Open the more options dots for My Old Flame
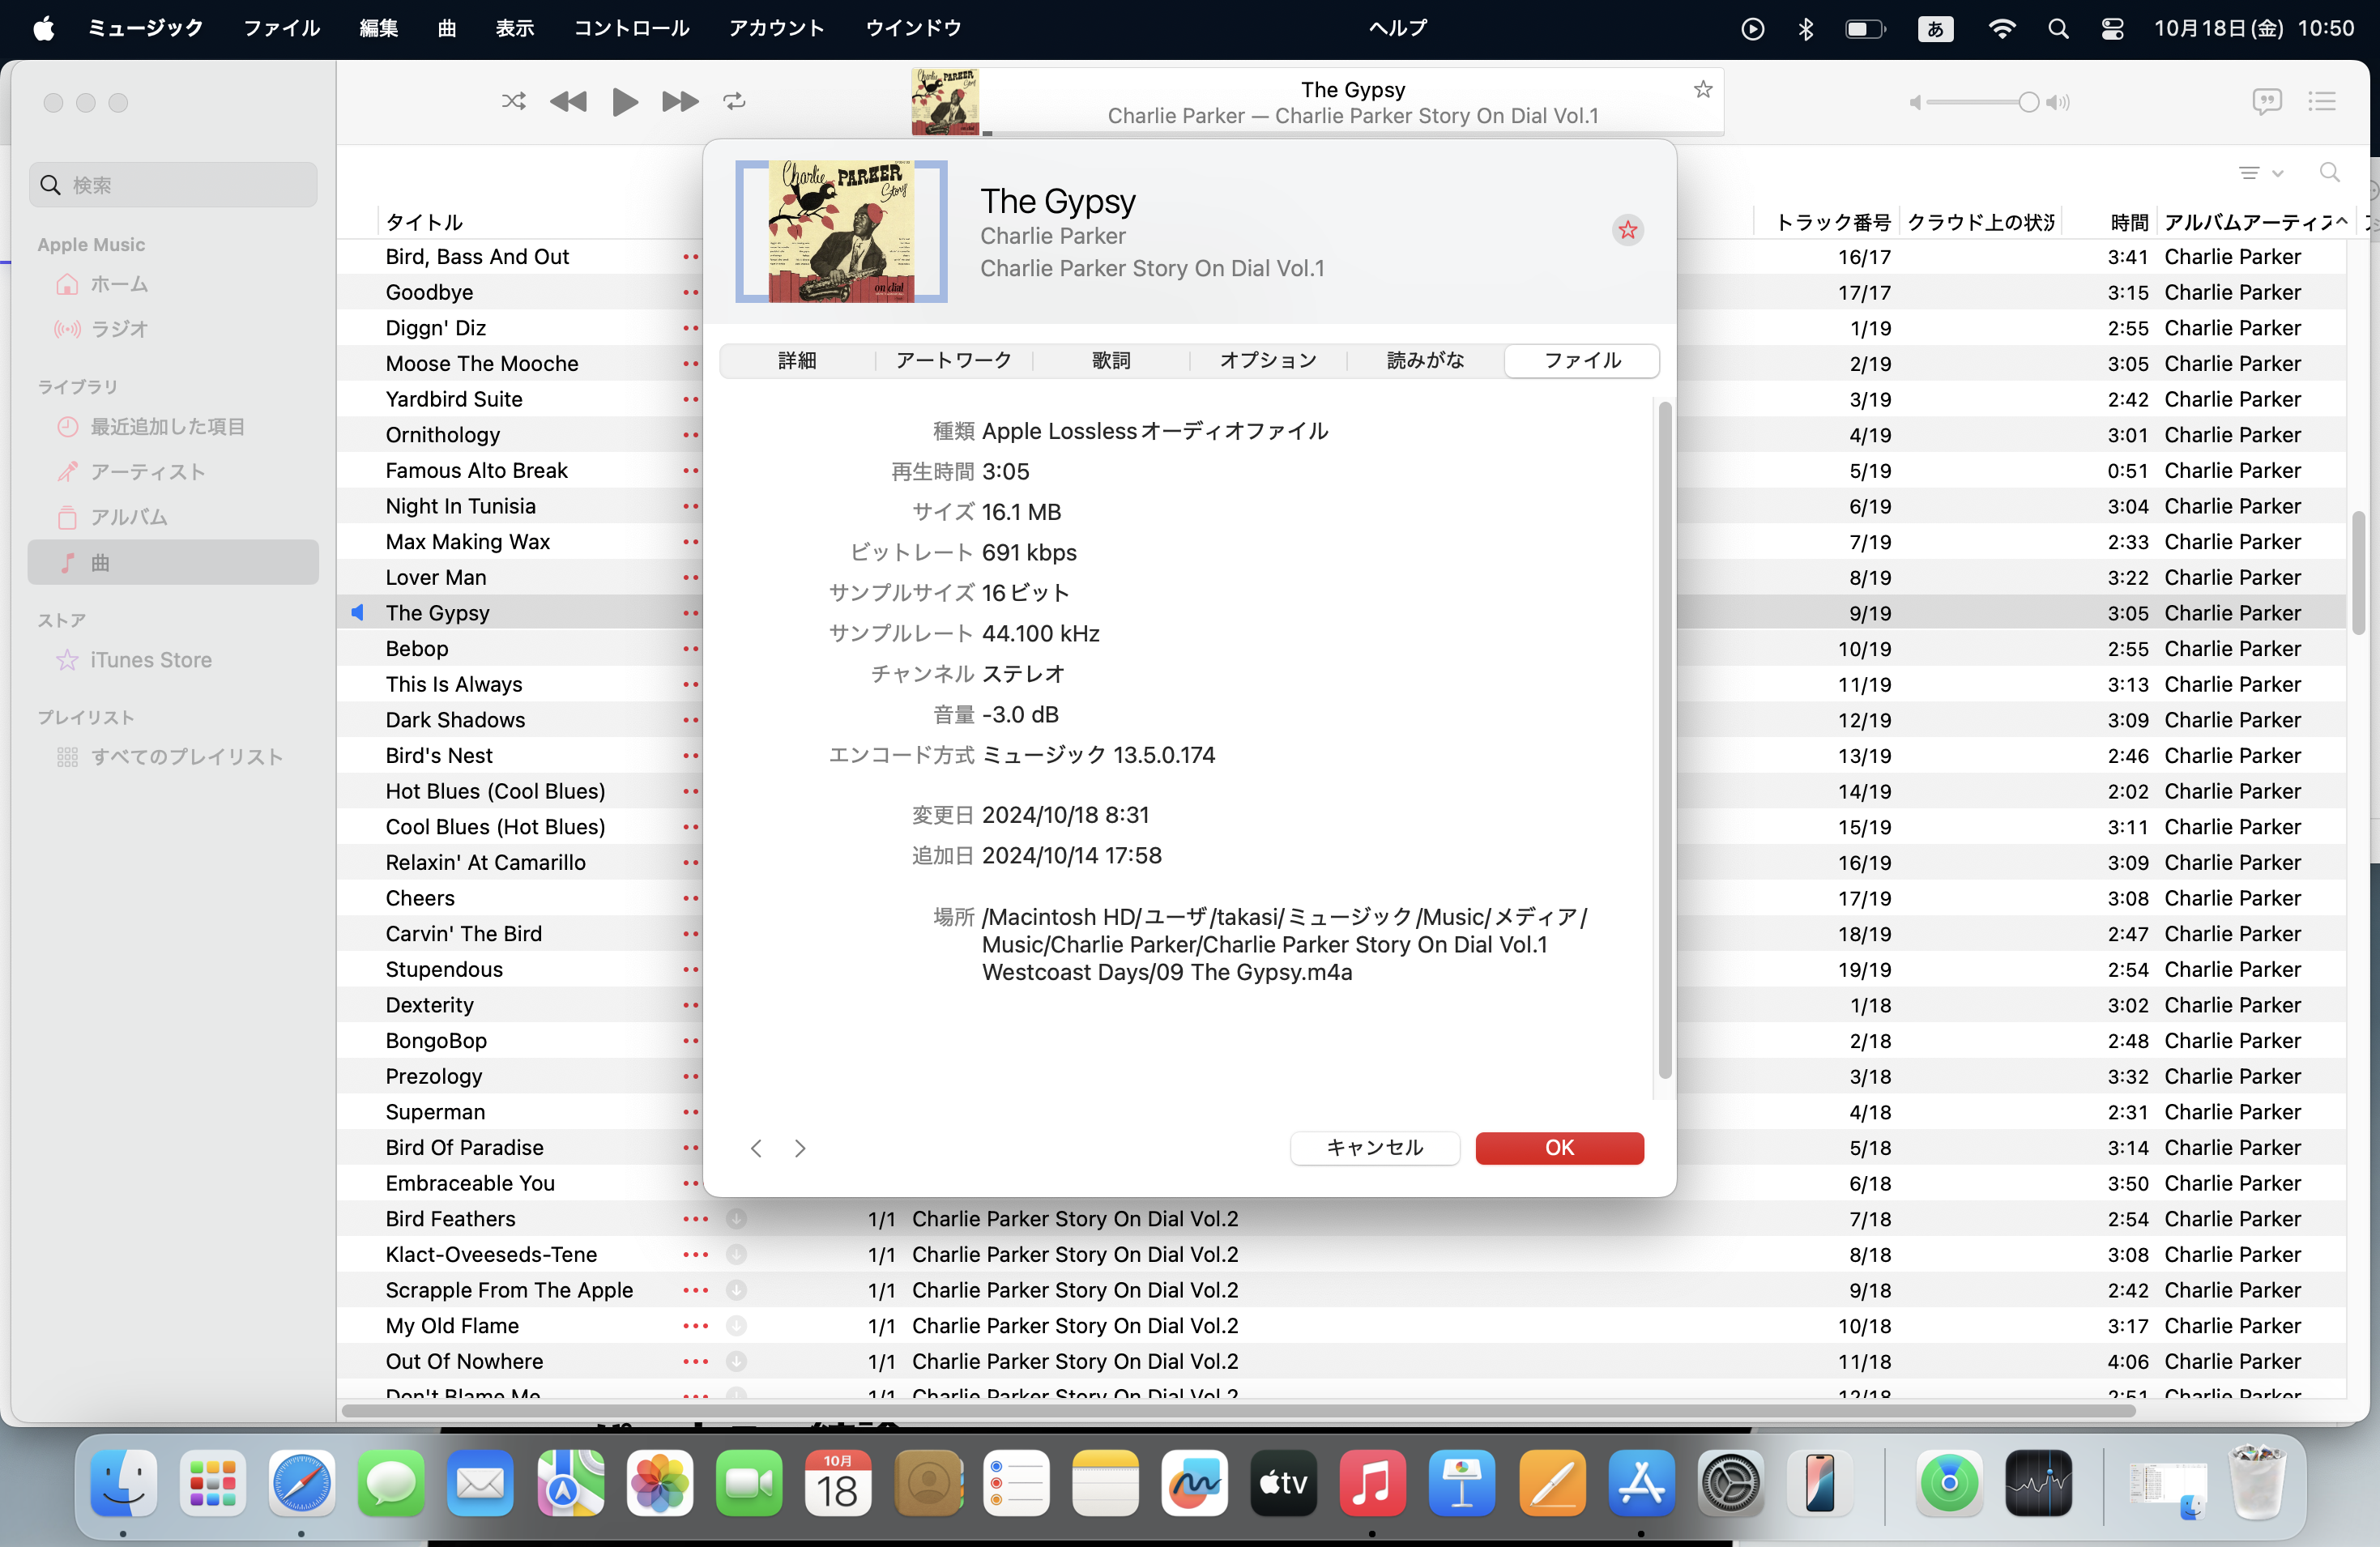This screenshot has width=2380, height=1547. tap(695, 1326)
